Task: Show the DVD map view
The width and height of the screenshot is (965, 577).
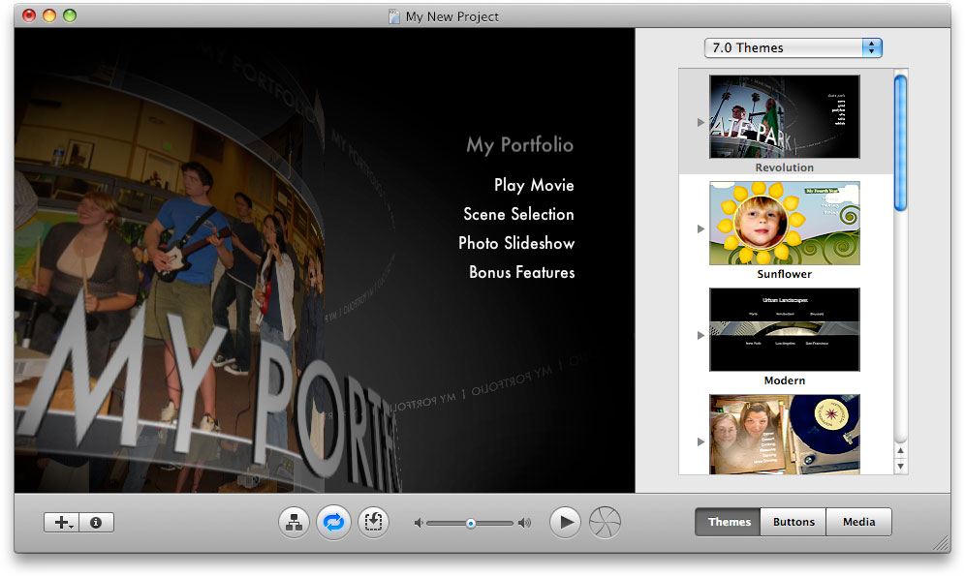Action: tap(294, 523)
